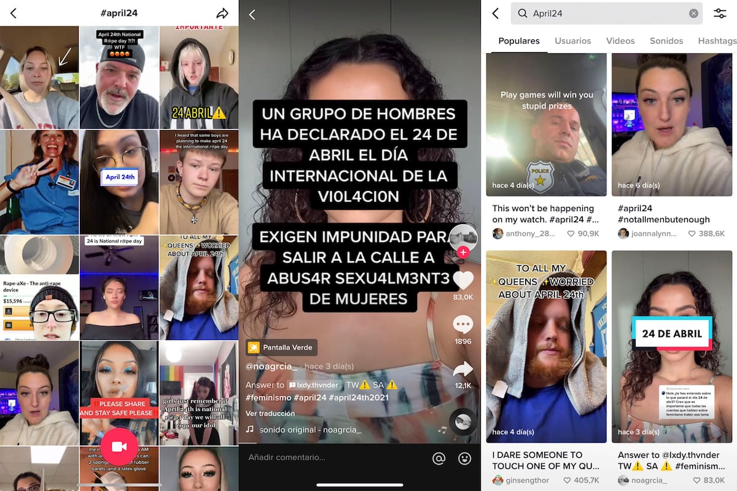737x491 pixels.
Task: Tap the @ mention icon in comment bar
Action: (x=438, y=457)
